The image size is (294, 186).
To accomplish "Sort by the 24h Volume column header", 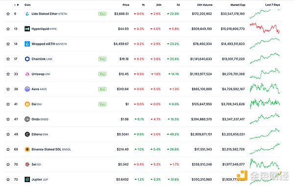I will point(205,5).
